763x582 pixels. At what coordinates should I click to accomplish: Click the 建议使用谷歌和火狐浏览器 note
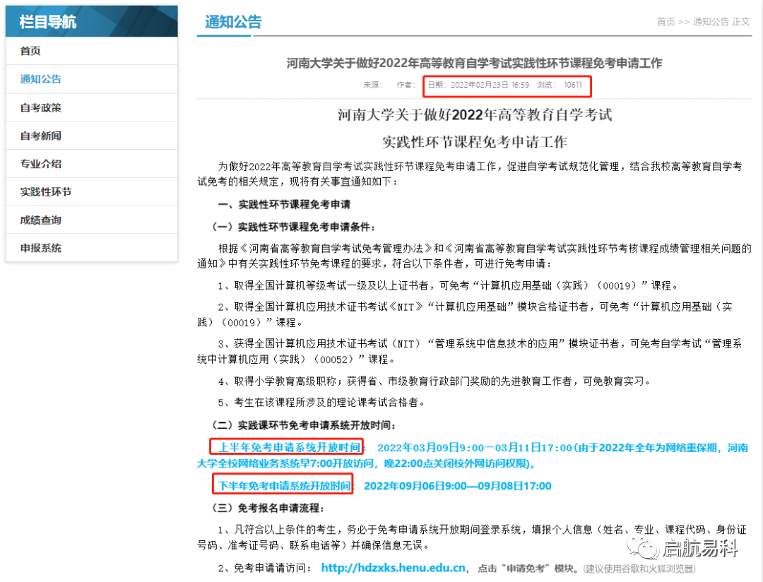(640, 569)
